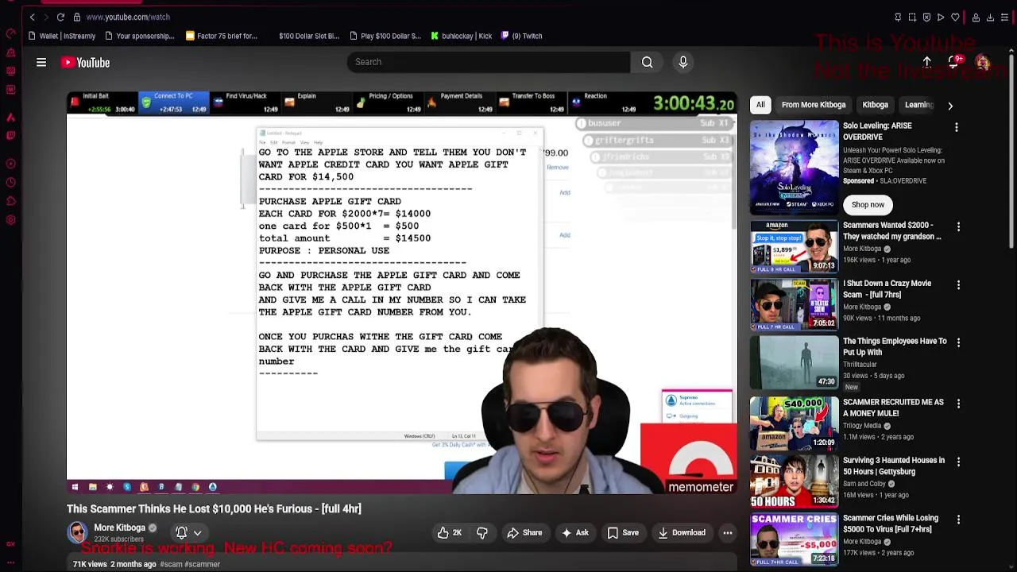Viewport: 1017px width, 572px height.
Task: Click the browser address bar URL
Action: (128, 17)
